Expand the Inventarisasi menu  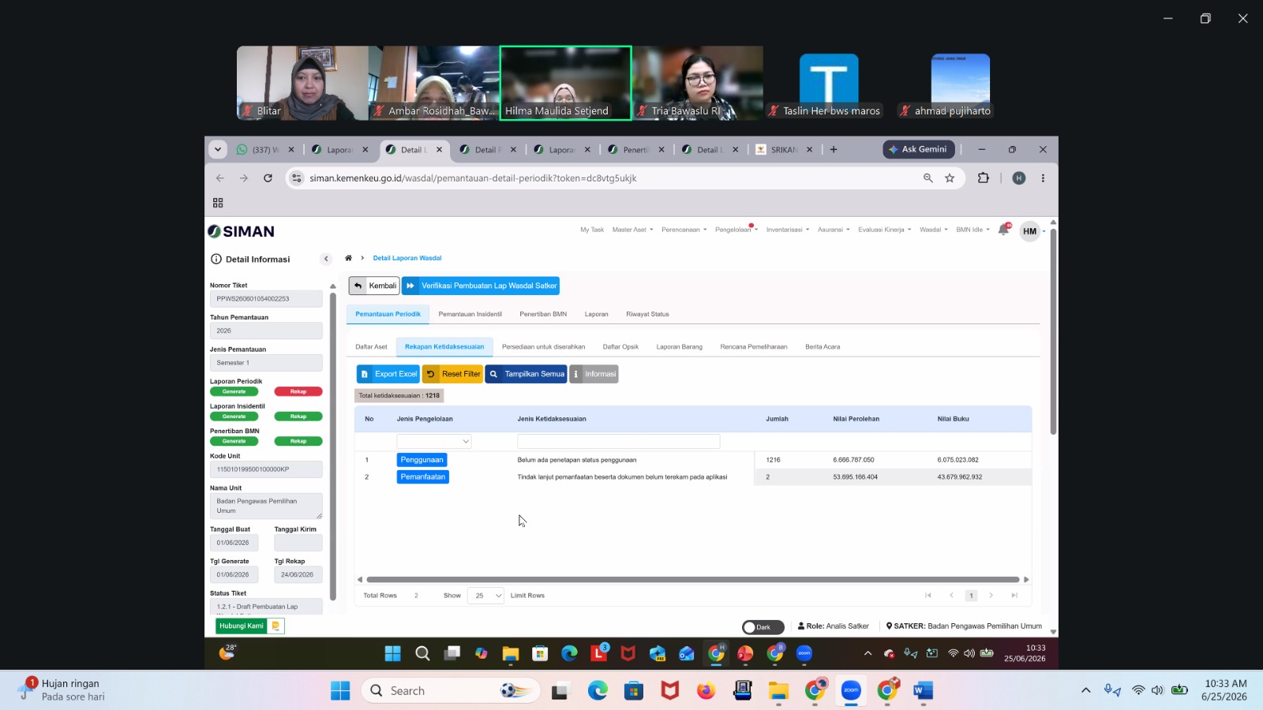788,230
